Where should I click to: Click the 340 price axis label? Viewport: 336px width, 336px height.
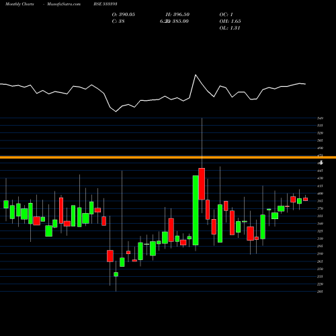tap(320, 224)
